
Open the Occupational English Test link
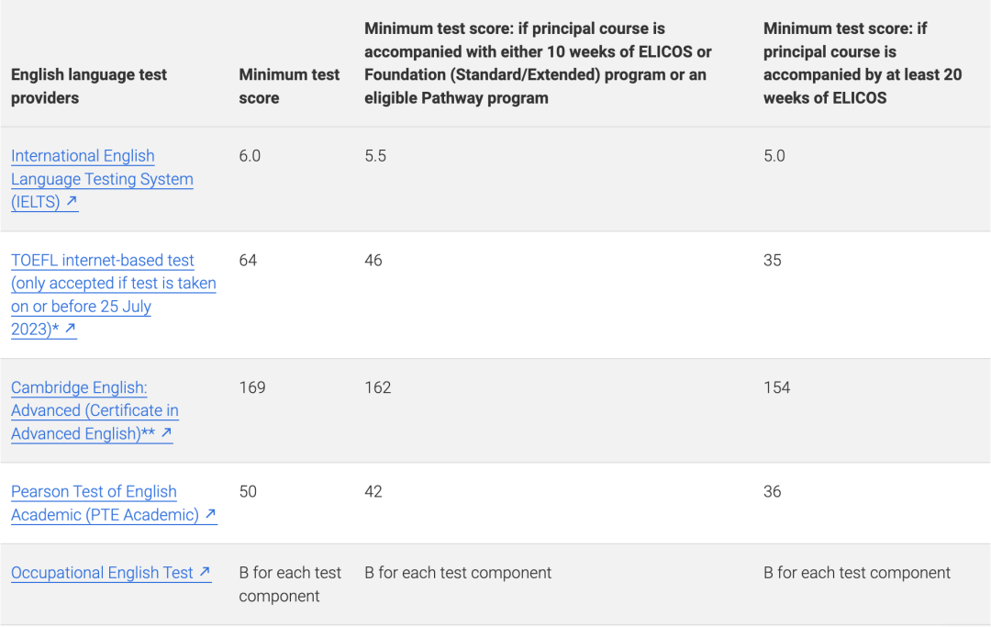(102, 573)
